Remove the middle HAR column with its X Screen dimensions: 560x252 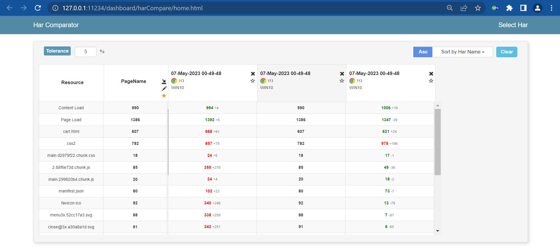(x=342, y=74)
